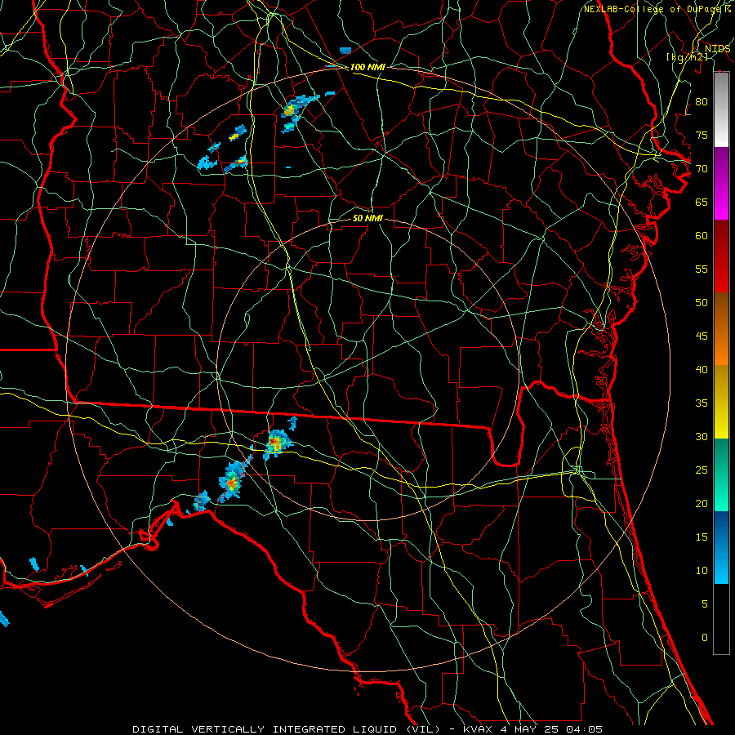
Task: Click the 60 value on the scale
Action: pos(702,236)
